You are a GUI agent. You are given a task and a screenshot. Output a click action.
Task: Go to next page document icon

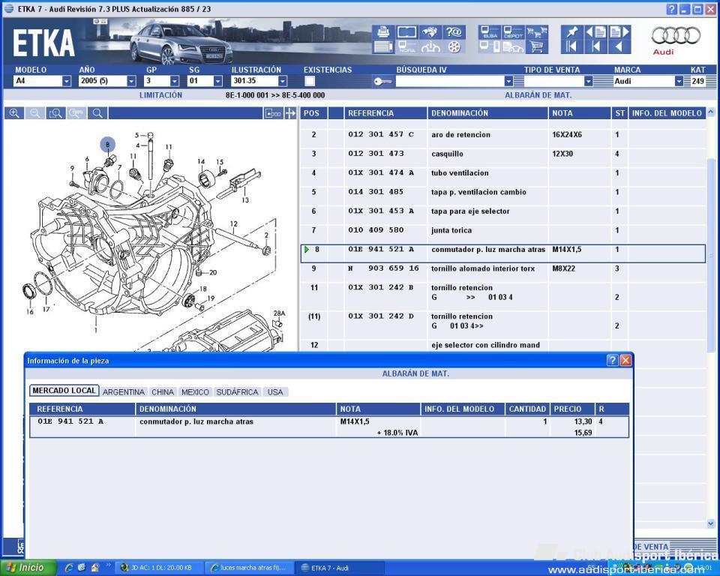click(619, 32)
